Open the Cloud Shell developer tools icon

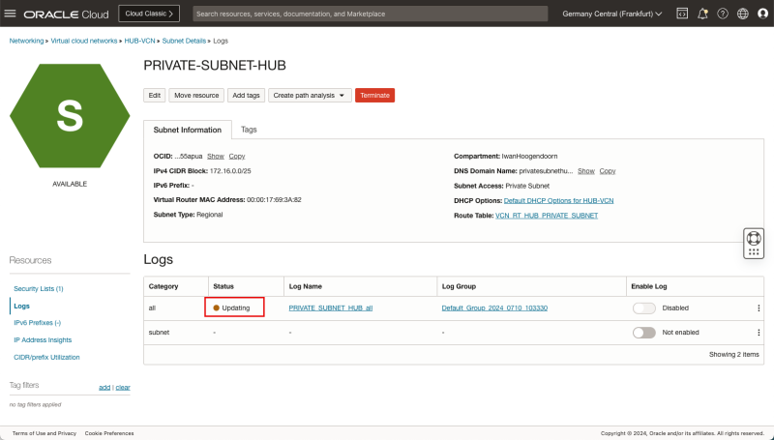click(682, 15)
